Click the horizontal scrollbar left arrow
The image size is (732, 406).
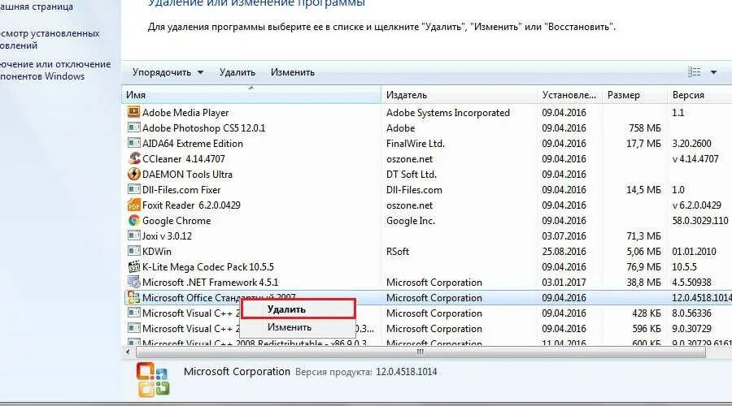(x=128, y=352)
